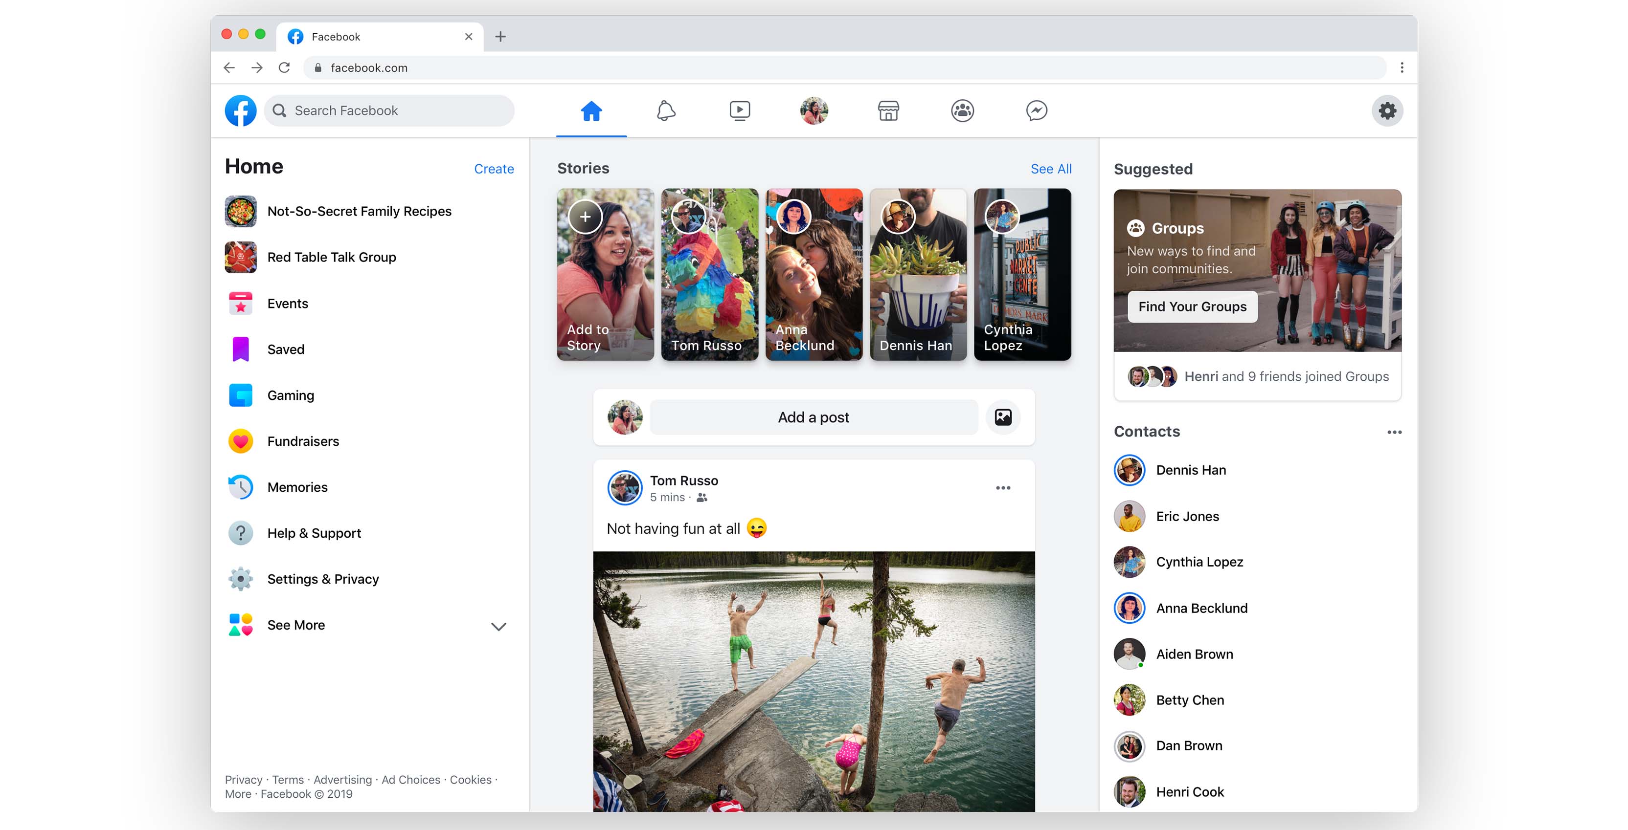The height and width of the screenshot is (830, 1628).
Task: Open the Groups icon in top navigation
Action: pyautogui.click(x=962, y=111)
